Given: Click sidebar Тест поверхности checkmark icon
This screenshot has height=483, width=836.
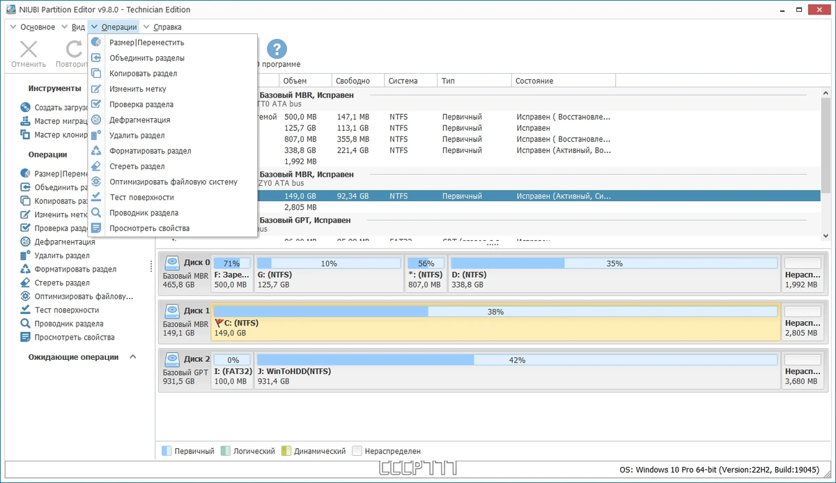Looking at the screenshot, I should coord(25,310).
